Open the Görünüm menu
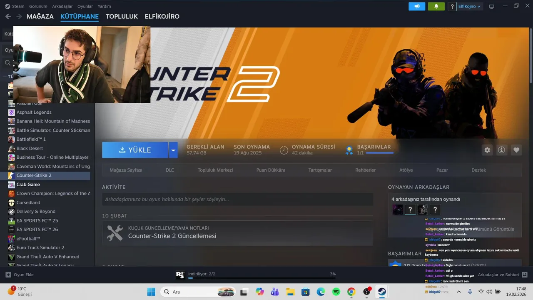533x300 pixels. (38, 6)
